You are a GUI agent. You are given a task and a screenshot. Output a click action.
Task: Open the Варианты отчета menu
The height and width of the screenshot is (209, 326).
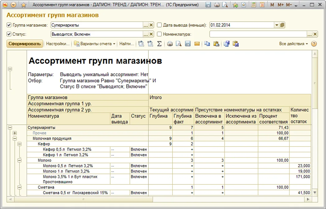95,44
